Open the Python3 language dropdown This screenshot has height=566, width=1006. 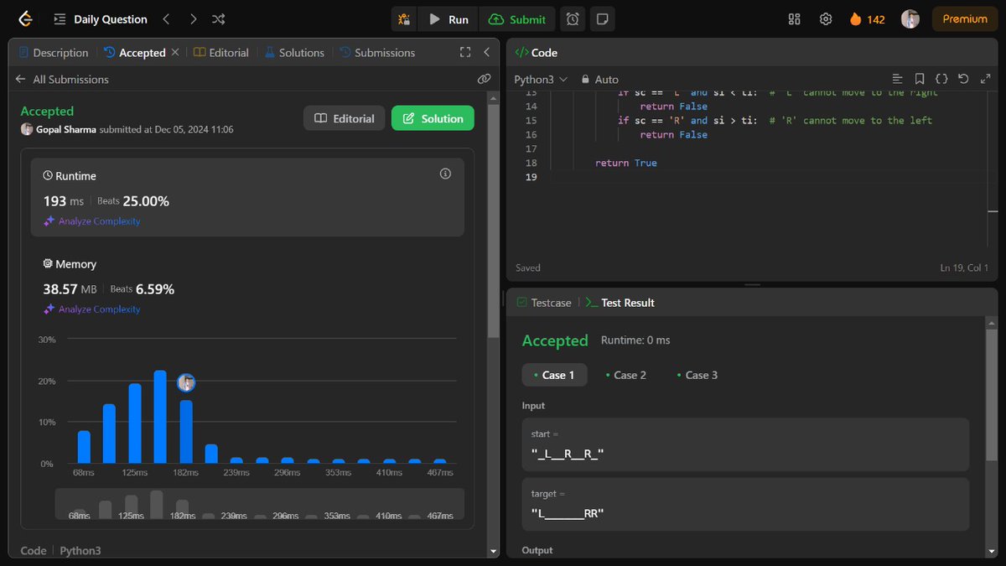coord(541,79)
